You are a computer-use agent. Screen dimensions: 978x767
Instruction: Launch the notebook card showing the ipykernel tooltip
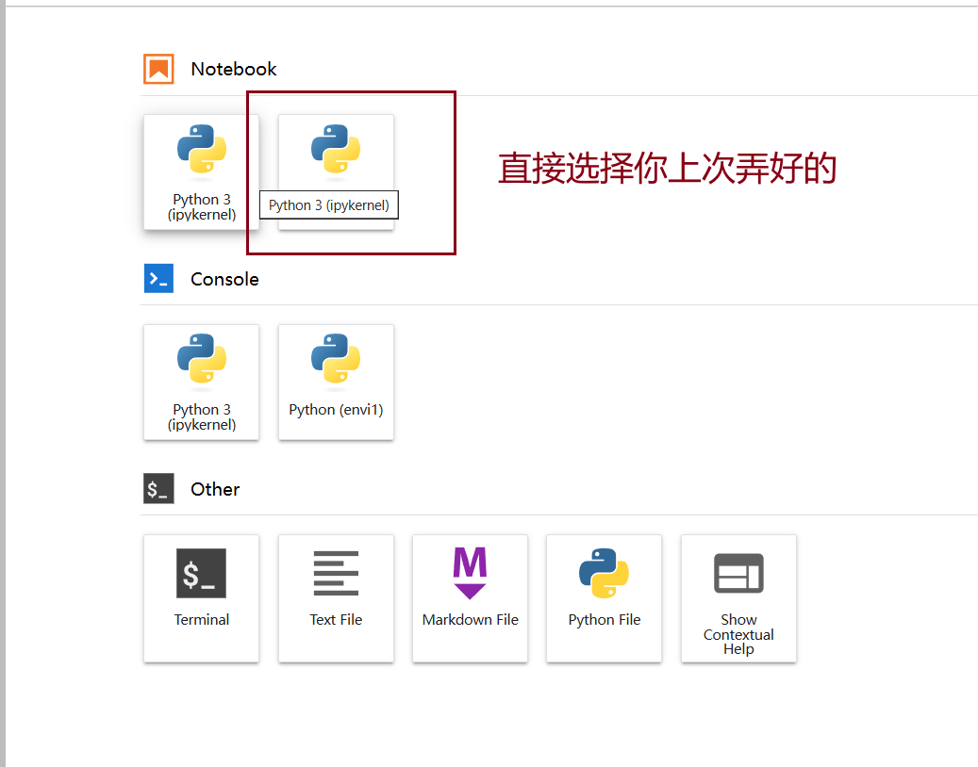pyautogui.click(x=336, y=172)
